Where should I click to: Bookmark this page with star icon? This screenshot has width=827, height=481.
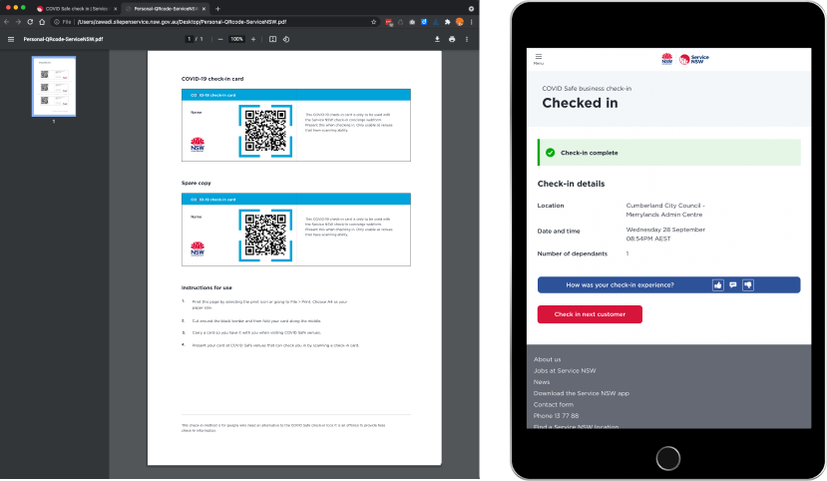pos(373,21)
